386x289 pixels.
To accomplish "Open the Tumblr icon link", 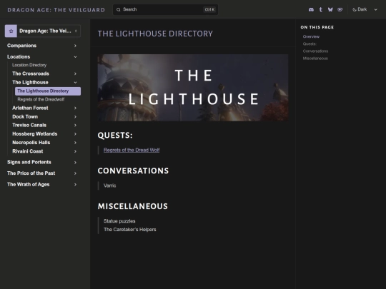I will coord(320,9).
